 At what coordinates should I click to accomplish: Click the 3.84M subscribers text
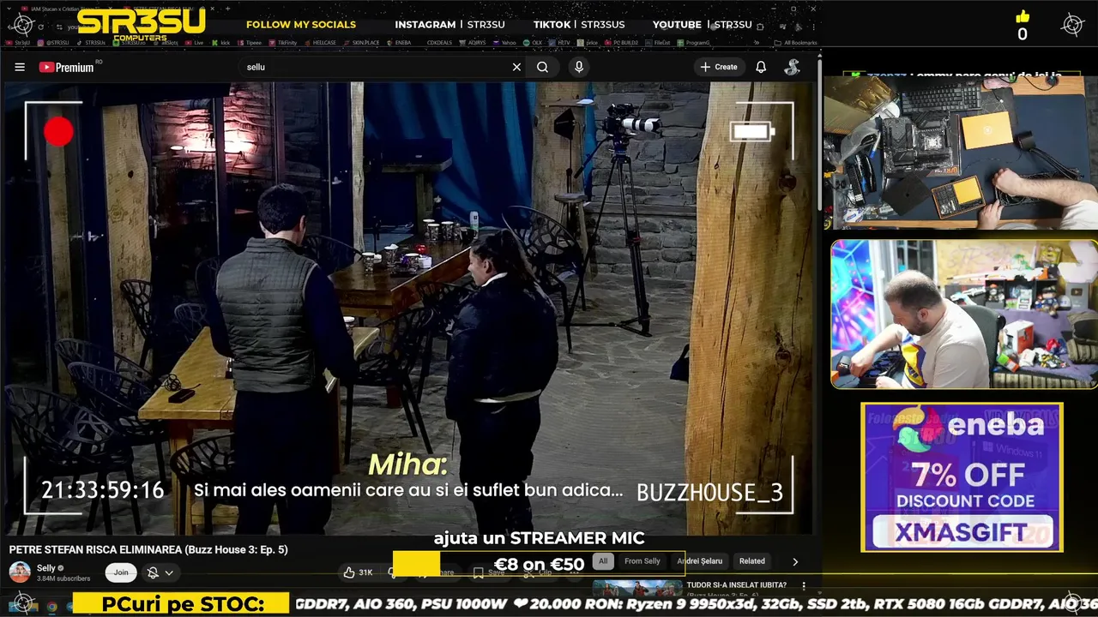(63, 578)
